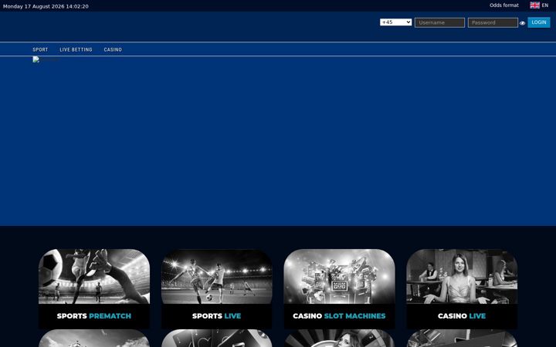Click the CASINO SLOT MACHINES label

(339, 316)
